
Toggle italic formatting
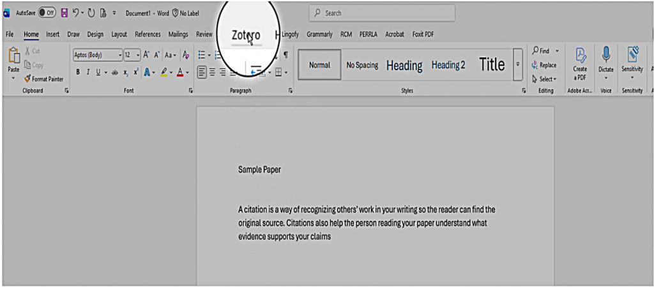tap(87, 72)
